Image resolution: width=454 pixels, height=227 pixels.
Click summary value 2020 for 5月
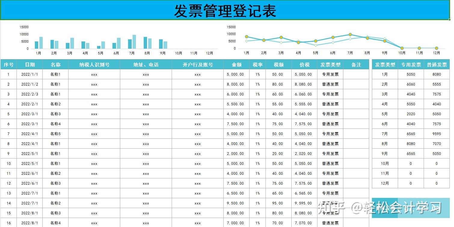coord(411,114)
